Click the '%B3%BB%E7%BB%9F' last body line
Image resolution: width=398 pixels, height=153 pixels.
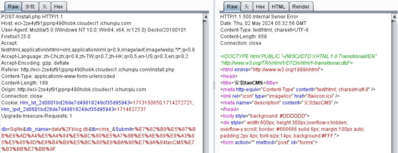tap(28, 149)
